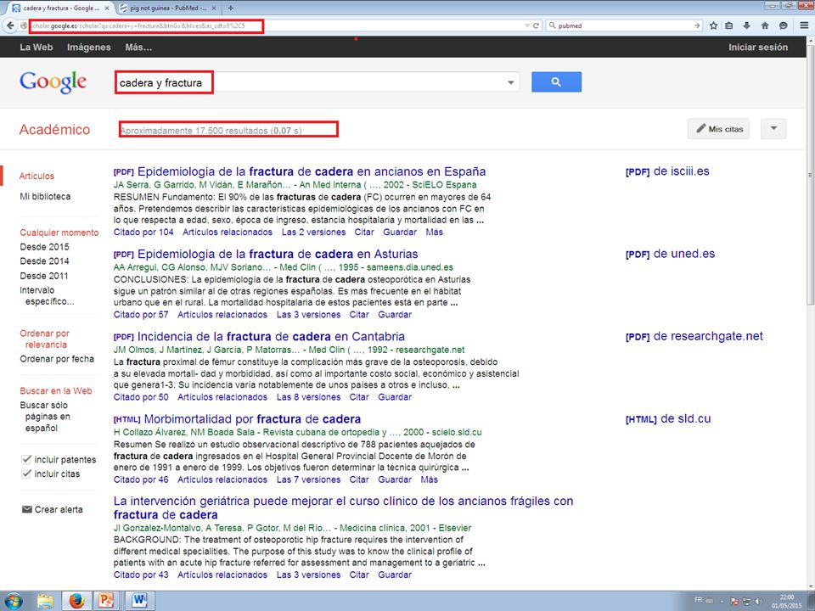
Task: Open the chat bubble icon in Firefox toolbar
Action: [784, 25]
